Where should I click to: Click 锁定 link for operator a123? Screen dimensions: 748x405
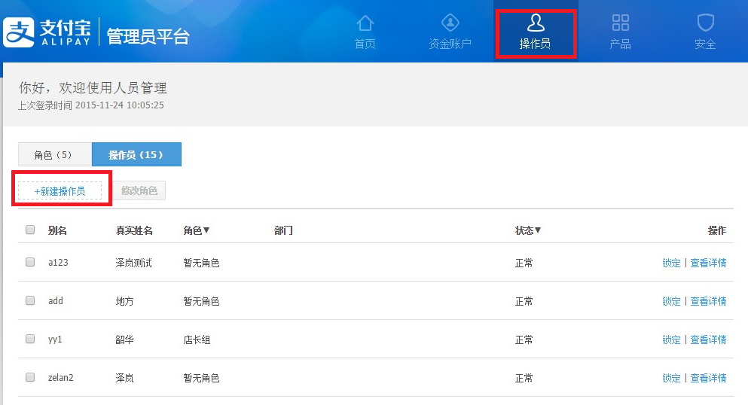pos(671,263)
